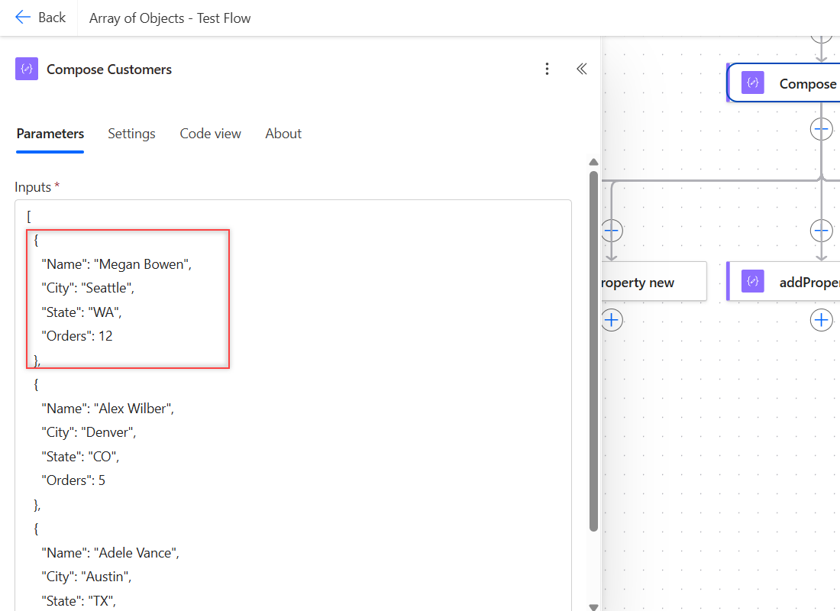Switch to the Parameters tab

50,134
